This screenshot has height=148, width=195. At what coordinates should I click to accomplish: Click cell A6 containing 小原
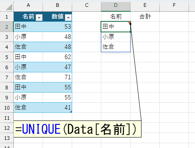tap(28, 67)
